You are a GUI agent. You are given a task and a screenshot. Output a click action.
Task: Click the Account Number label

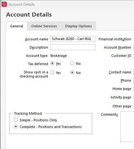[x=118, y=47]
